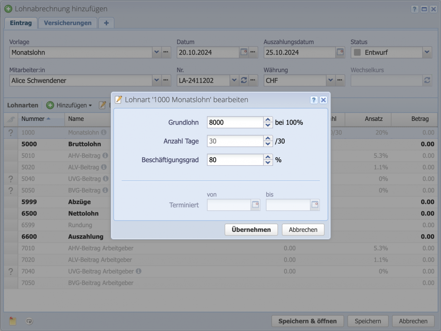Open calendar picker for Terminiert von

click(x=255, y=205)
